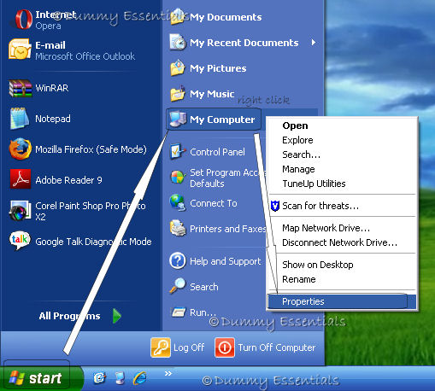Click the Adobe Reader 9 icon
The image size is (435, 391).
21,179
